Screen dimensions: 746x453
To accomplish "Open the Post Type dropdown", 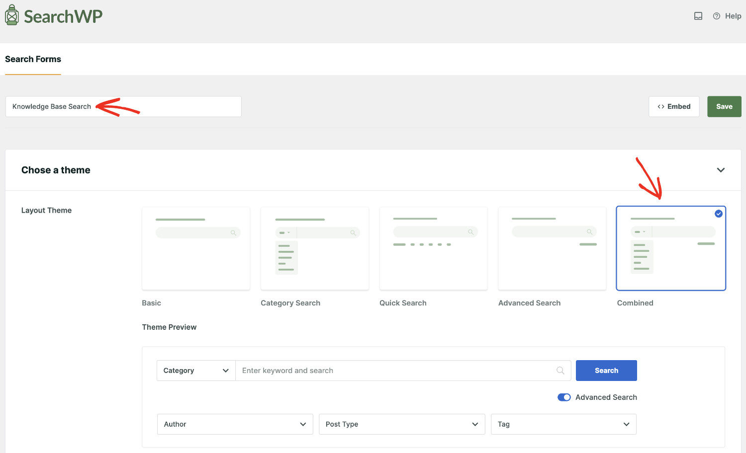I will point(401,424).
